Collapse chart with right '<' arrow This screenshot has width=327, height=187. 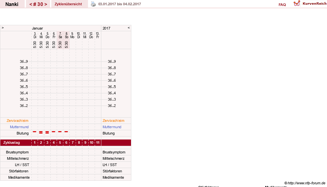tap(129, 28)
